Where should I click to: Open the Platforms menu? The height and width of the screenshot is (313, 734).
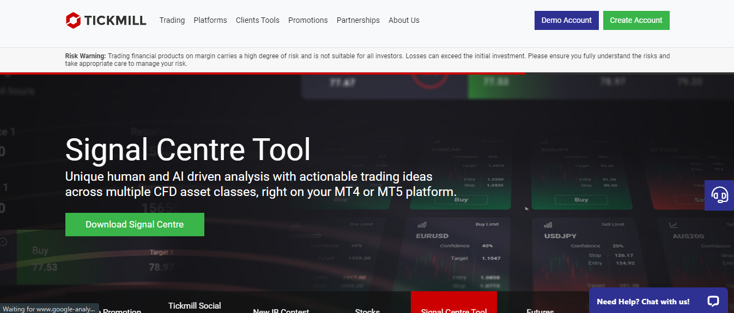(210, 20)
